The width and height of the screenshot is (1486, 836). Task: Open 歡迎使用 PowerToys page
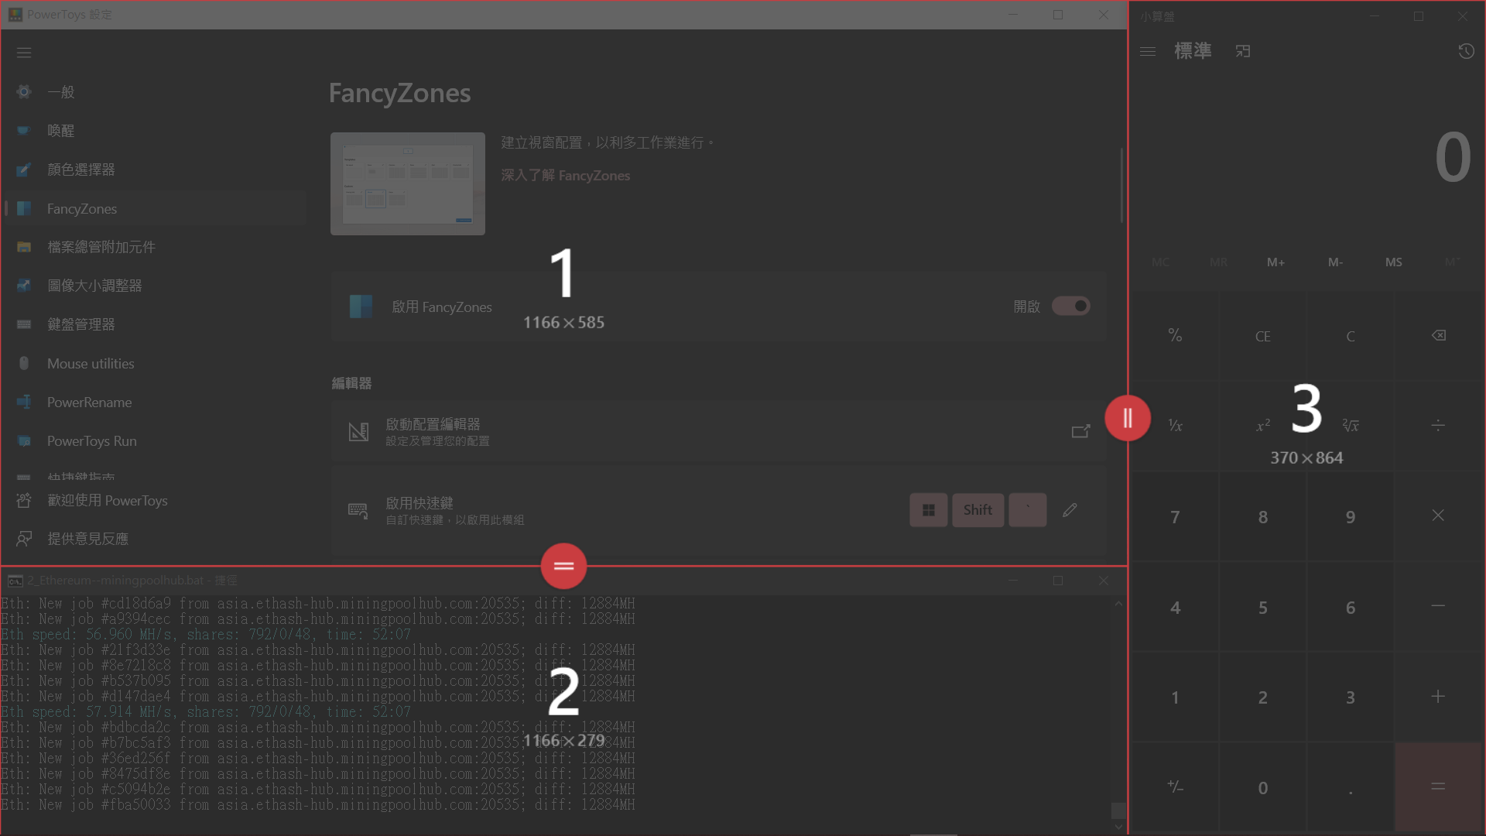click(x=155, y=501)
